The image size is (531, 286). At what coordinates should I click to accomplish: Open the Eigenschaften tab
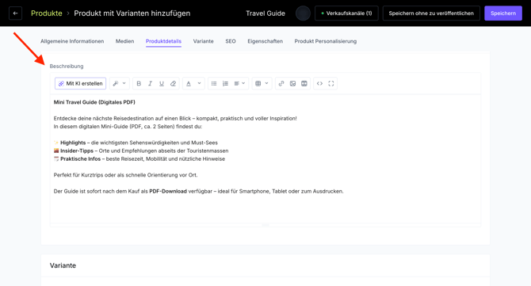265,41
